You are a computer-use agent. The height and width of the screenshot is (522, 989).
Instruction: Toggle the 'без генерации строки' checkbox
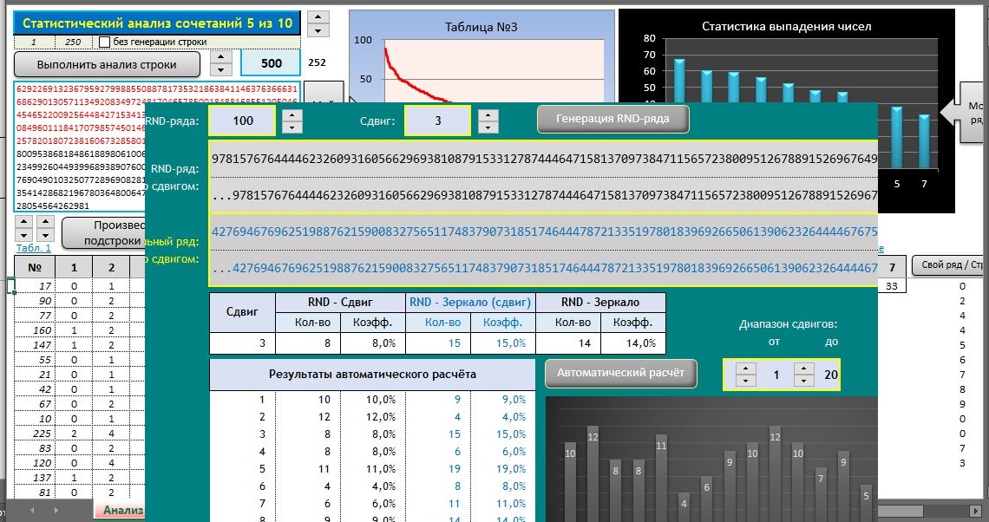105,42
